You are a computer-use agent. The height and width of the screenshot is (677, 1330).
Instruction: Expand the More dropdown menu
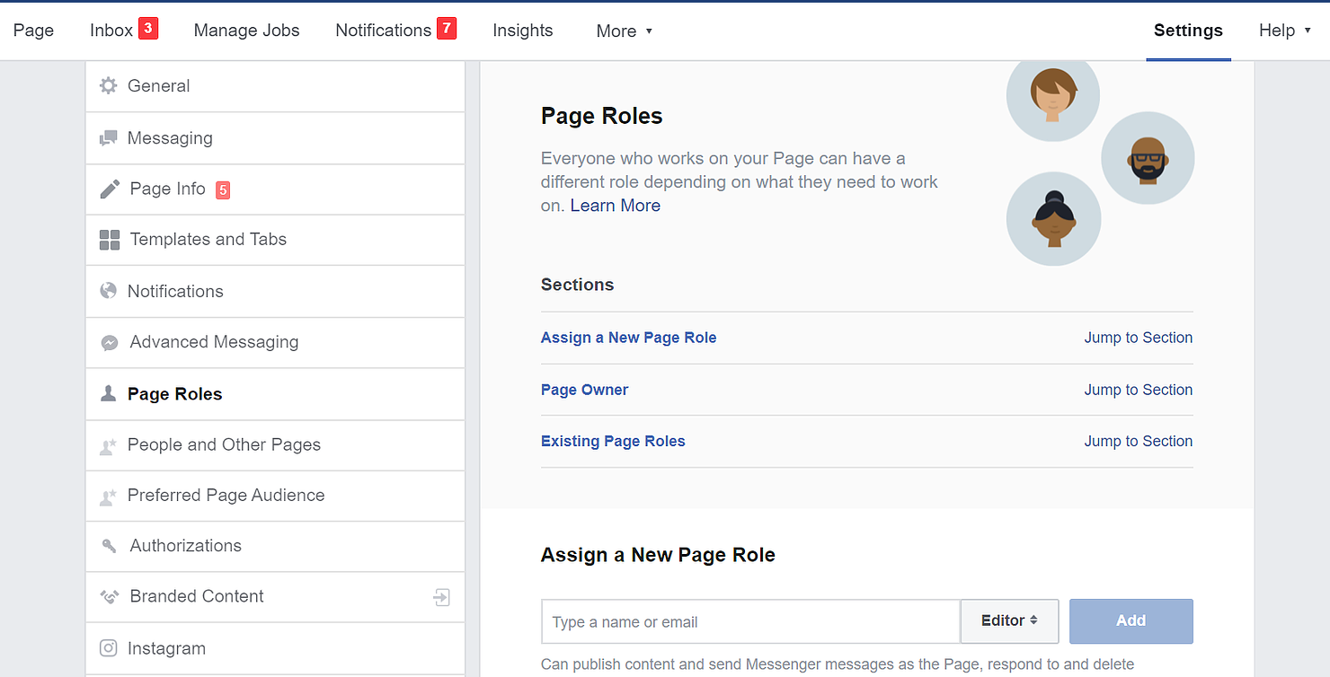[x=624, y=31]
